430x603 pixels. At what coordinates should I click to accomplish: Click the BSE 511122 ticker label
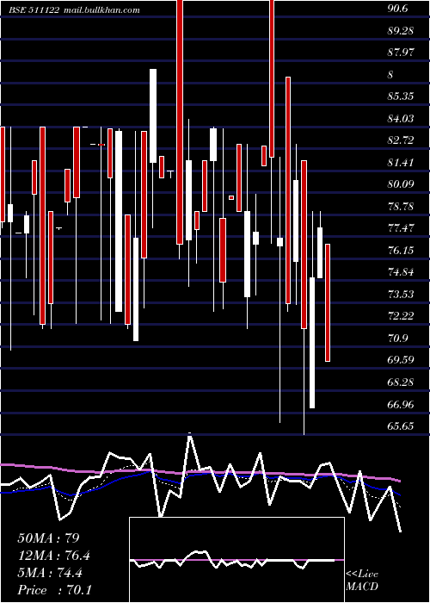click(x=34, y=10)
